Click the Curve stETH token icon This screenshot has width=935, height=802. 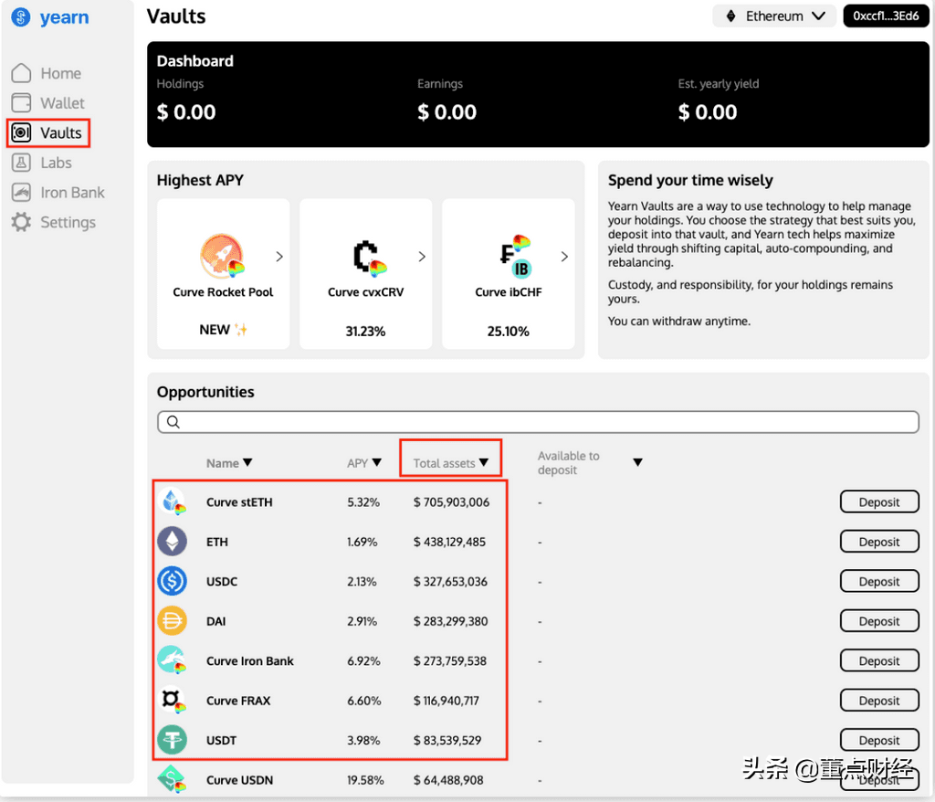[x=173, y=501]
